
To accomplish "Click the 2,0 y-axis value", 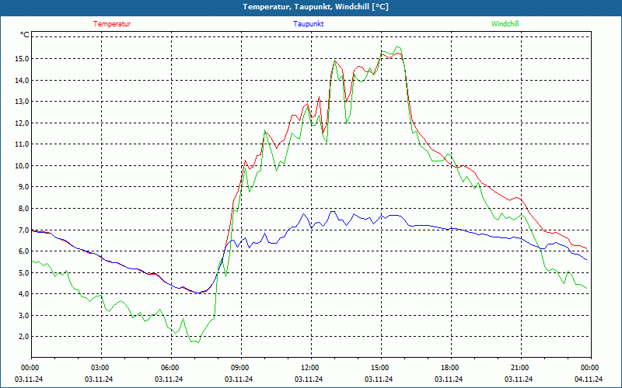I will click(x=24, y=337).
